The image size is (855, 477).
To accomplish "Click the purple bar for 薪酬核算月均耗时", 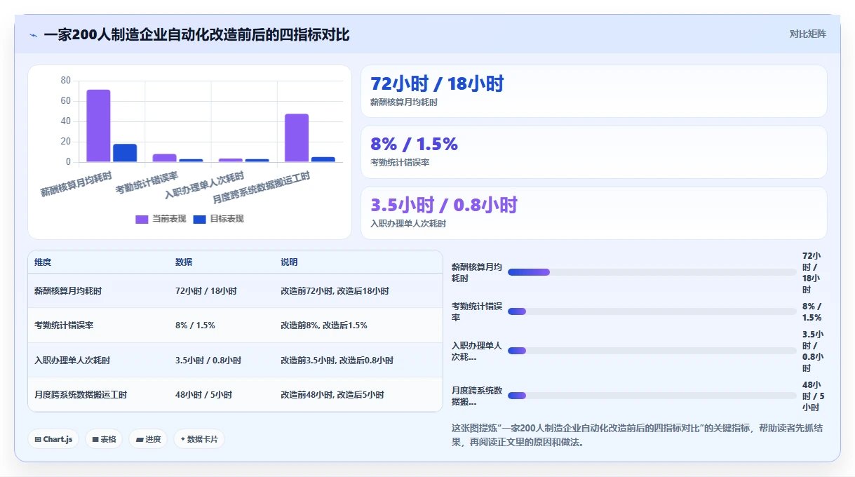I will point(98,126).
